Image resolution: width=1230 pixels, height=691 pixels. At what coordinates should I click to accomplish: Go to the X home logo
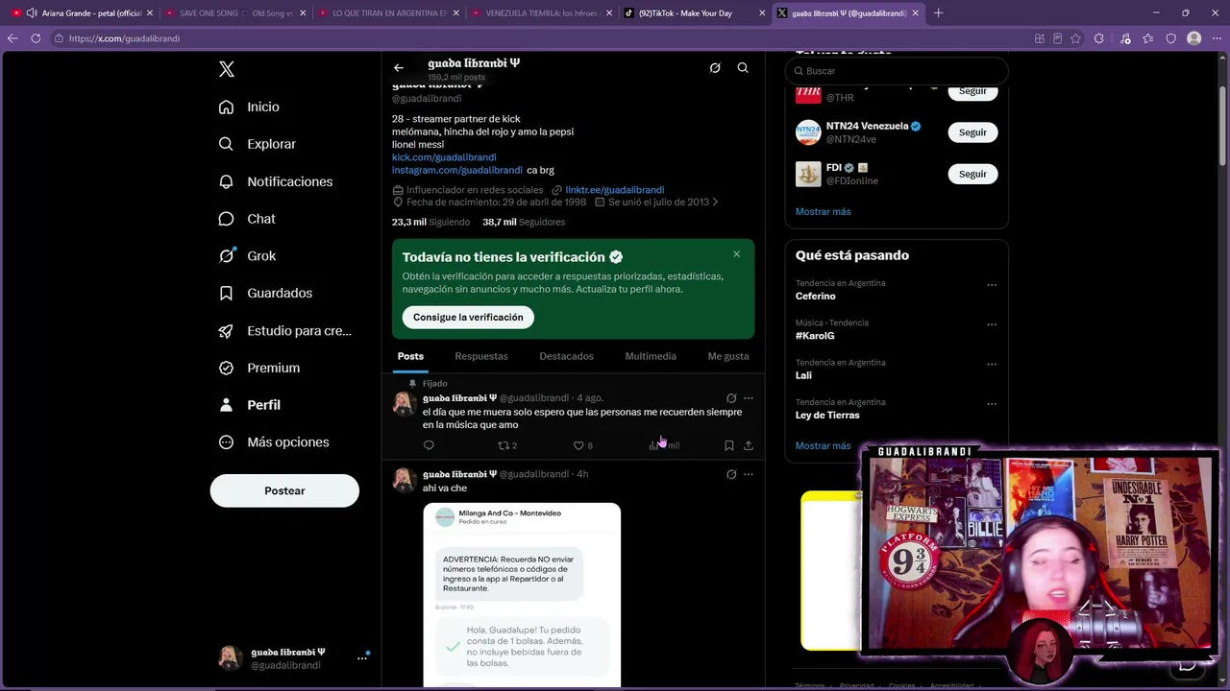(x=227, y=69)
